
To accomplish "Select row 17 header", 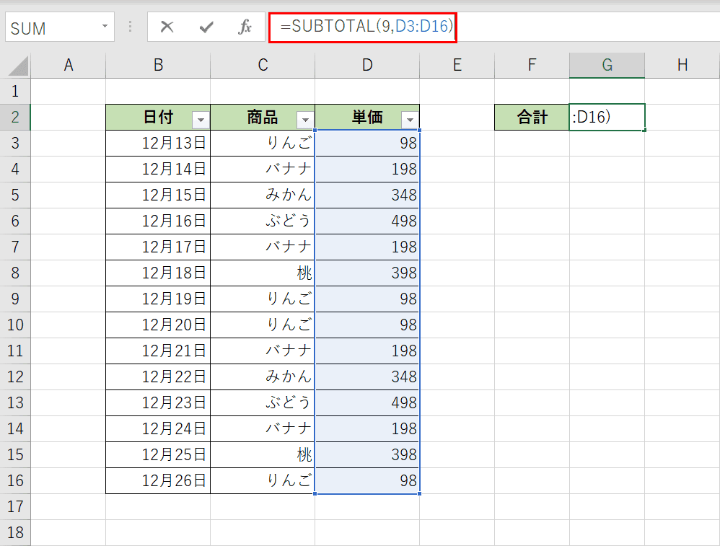I will point(15,506).
